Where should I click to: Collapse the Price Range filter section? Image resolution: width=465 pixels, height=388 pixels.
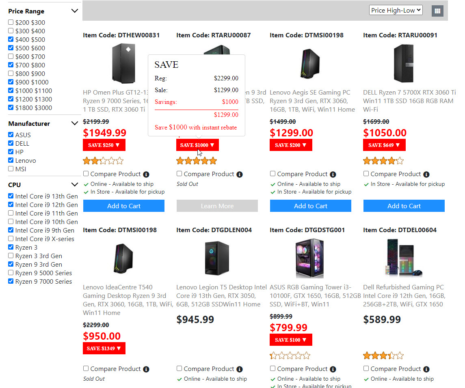(x=74, y=11)
